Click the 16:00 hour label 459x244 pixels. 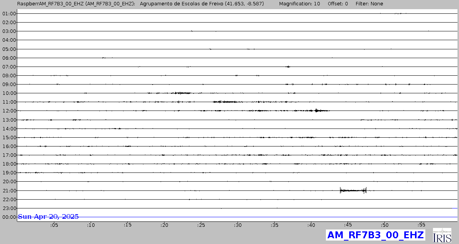click(x=9, y=146)
